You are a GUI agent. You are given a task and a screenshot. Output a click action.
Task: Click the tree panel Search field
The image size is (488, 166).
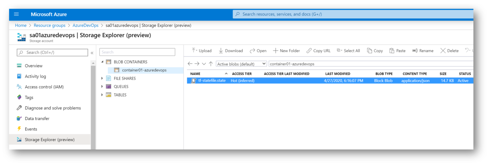pyautogui.click(x=137, y=52)
